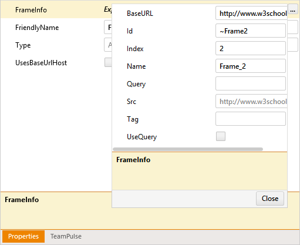Click the empty Tag input field

251,119
